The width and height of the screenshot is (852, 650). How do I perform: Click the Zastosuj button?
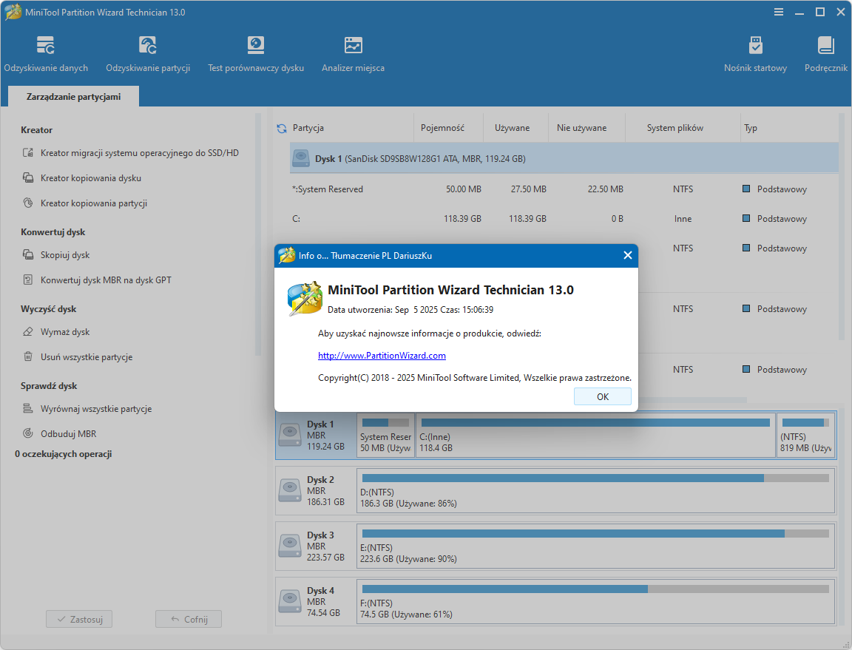79,619
